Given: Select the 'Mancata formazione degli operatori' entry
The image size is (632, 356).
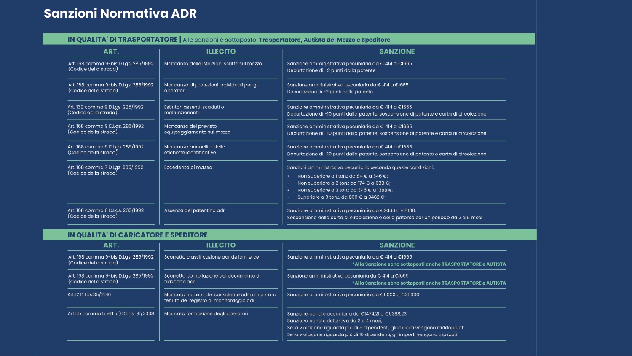Looking at the screenshot, I should [x=206, y=313].
